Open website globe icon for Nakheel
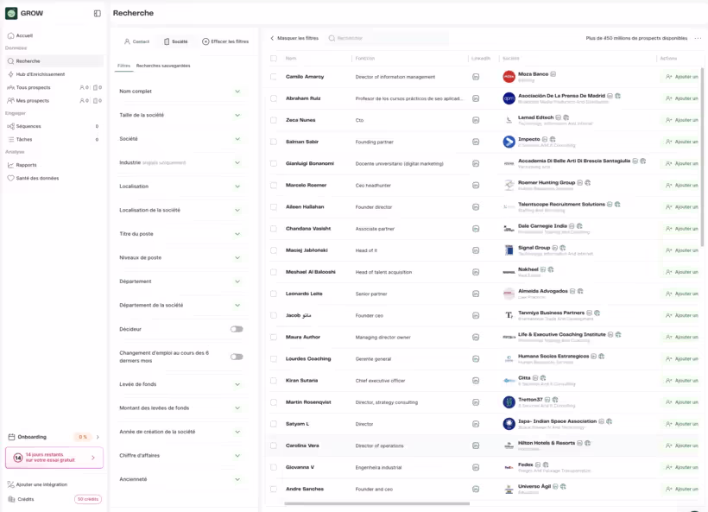708x512 pixels. [551, 269]
